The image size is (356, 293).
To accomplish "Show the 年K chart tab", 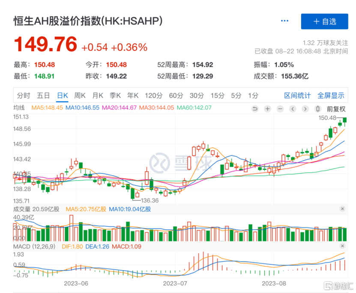I will tap(133, 96).
